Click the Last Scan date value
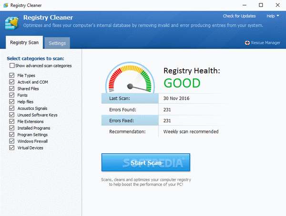Image resolution: width=286 pixels, height=216 pixels. (177, 98)
